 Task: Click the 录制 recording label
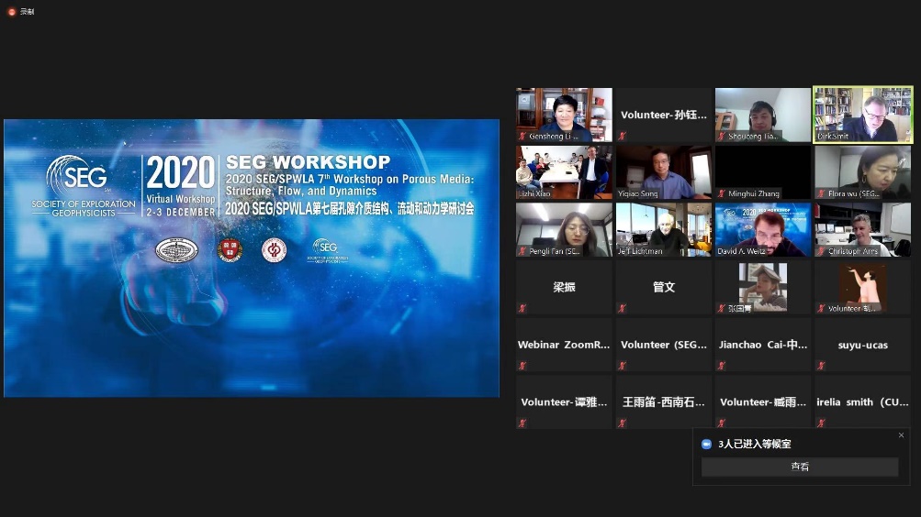tap(27, 11)
